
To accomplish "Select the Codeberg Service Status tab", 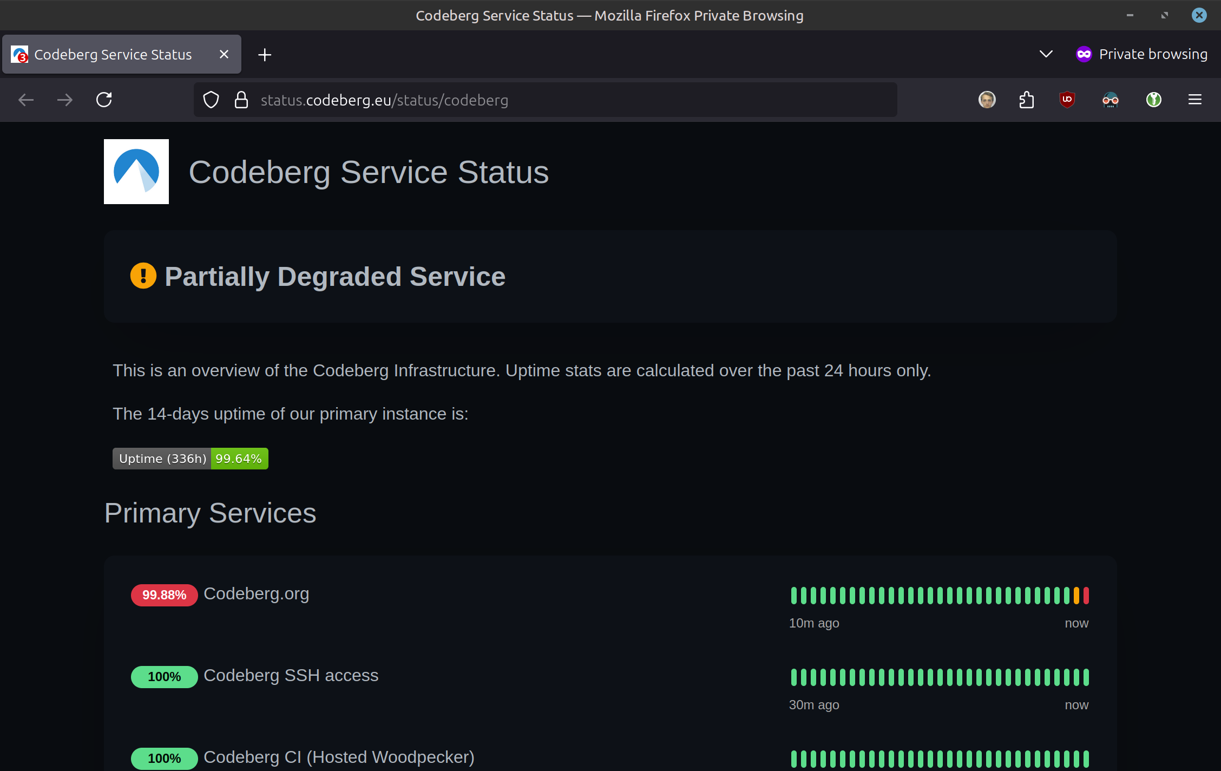I will 113,55.
